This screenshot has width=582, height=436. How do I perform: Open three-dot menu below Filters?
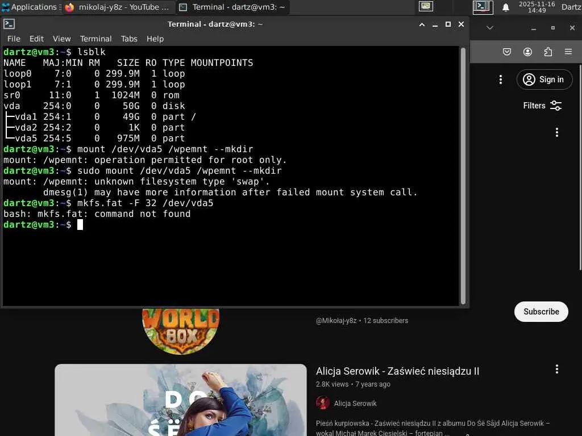click(557, 132)
